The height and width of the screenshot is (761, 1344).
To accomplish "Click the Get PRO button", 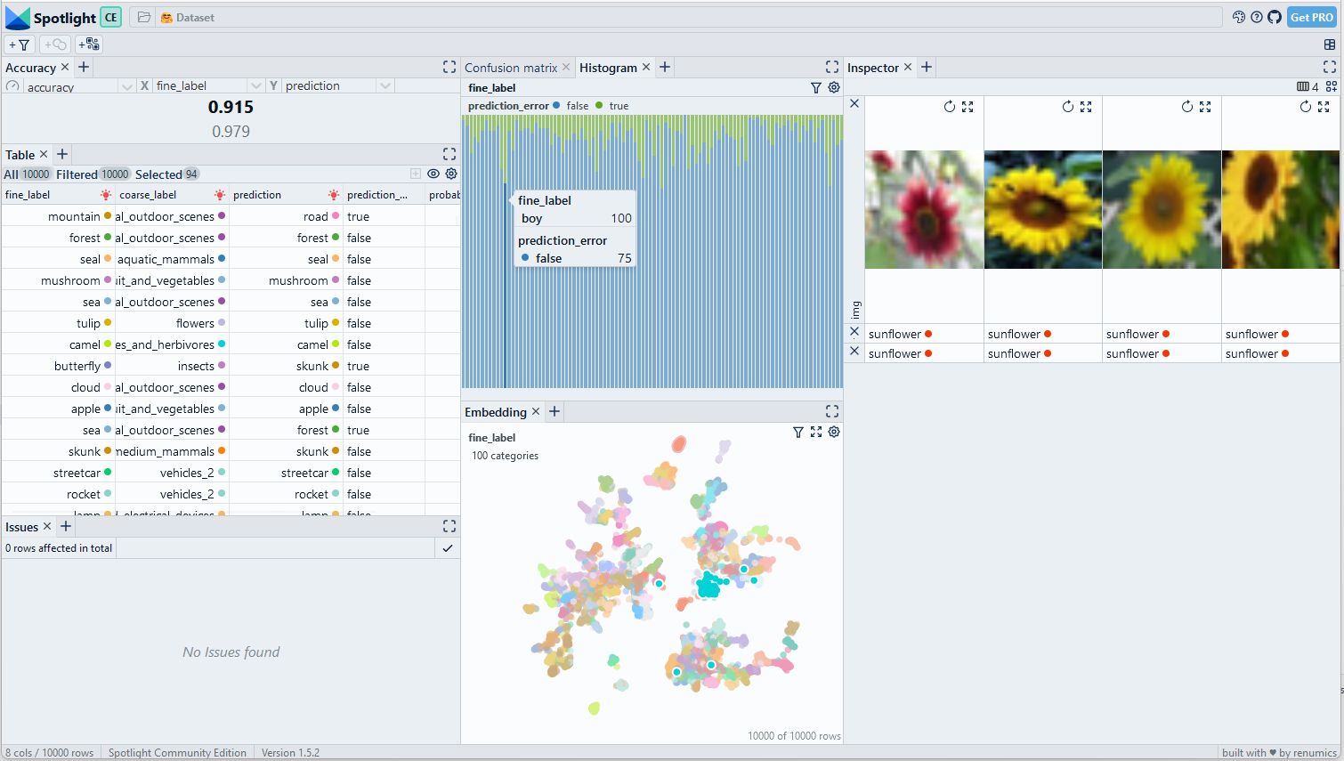I will tap(1311, 17).
